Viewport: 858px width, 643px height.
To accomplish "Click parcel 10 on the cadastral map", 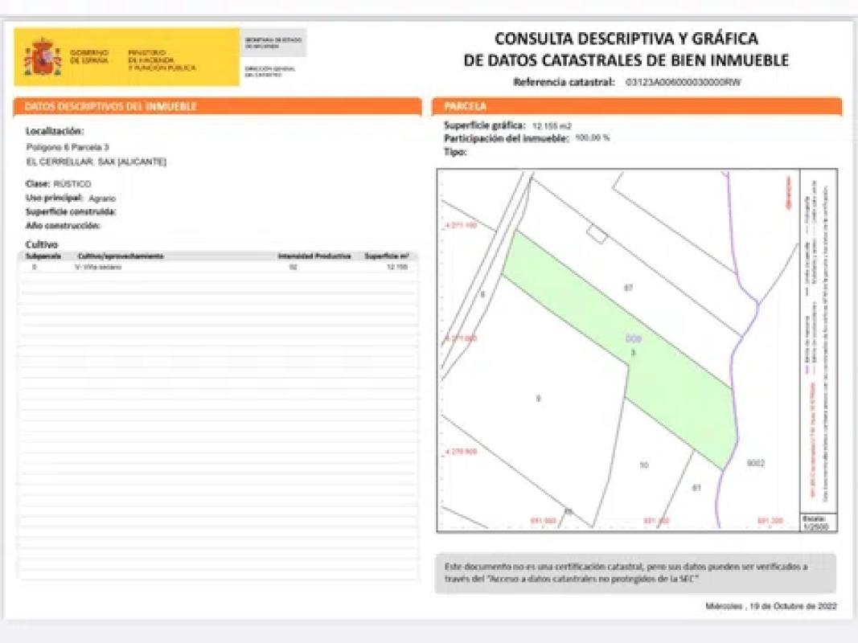I will (643, 465).
